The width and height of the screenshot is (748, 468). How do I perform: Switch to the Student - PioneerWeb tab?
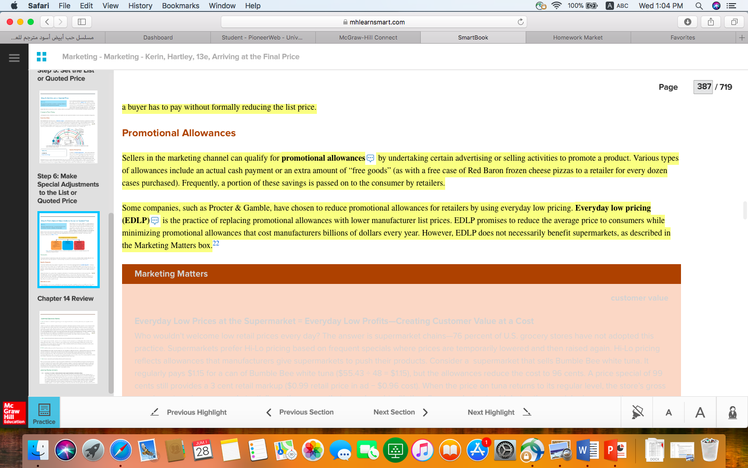(262, 37)
